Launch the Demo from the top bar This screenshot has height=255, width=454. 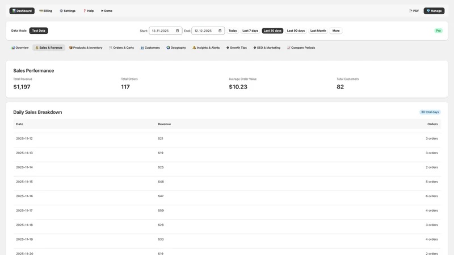pyautogui.click(x=107, y=11)
